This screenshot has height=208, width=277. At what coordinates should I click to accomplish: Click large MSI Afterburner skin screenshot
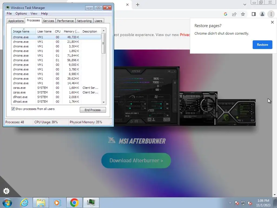tap(147, 96)
